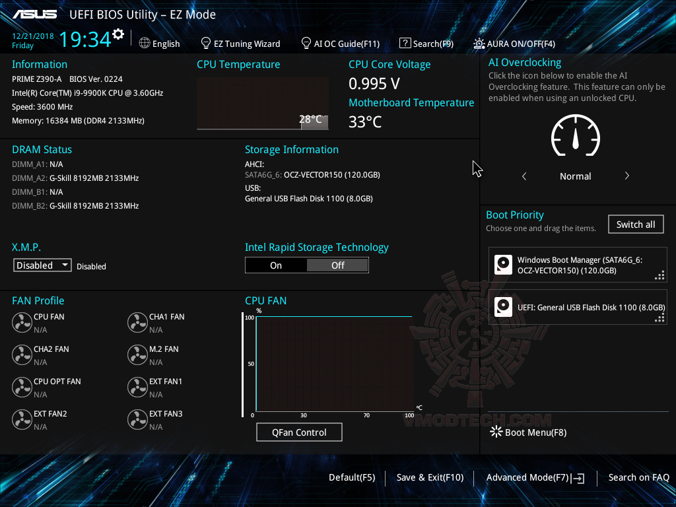
Task: Click the 0.995 V core voltage value
Action: (x=374, y=84)
